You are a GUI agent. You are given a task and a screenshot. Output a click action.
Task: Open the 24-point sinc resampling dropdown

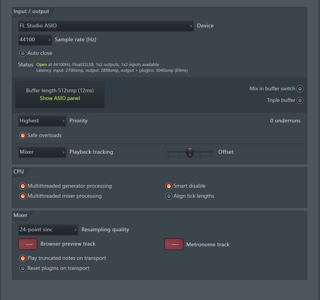pos(48,230)
